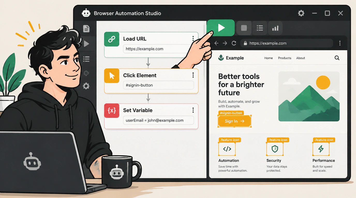
Task: Edit the userEmail variable value field
Action: click(x=159, y=120)
